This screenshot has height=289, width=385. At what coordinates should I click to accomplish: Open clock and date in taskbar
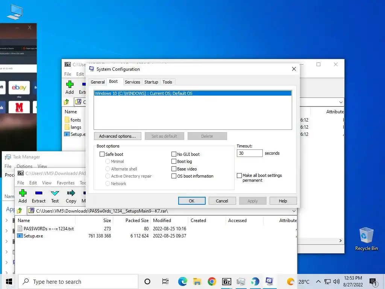(353, 281)
